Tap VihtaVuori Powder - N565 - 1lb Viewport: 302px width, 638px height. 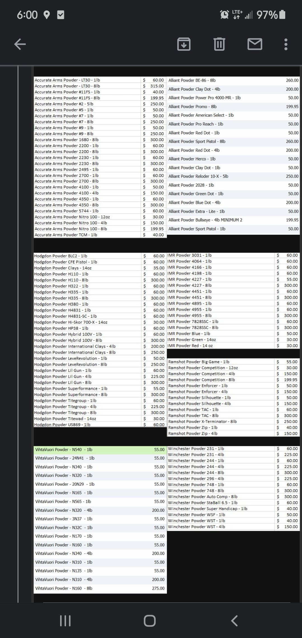point(63,501)
